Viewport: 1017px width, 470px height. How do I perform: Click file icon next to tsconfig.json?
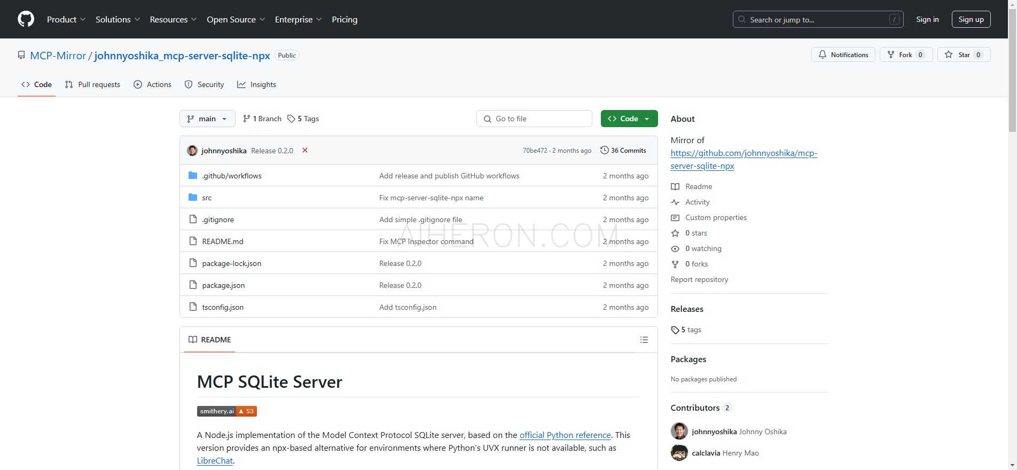point(193,307)
